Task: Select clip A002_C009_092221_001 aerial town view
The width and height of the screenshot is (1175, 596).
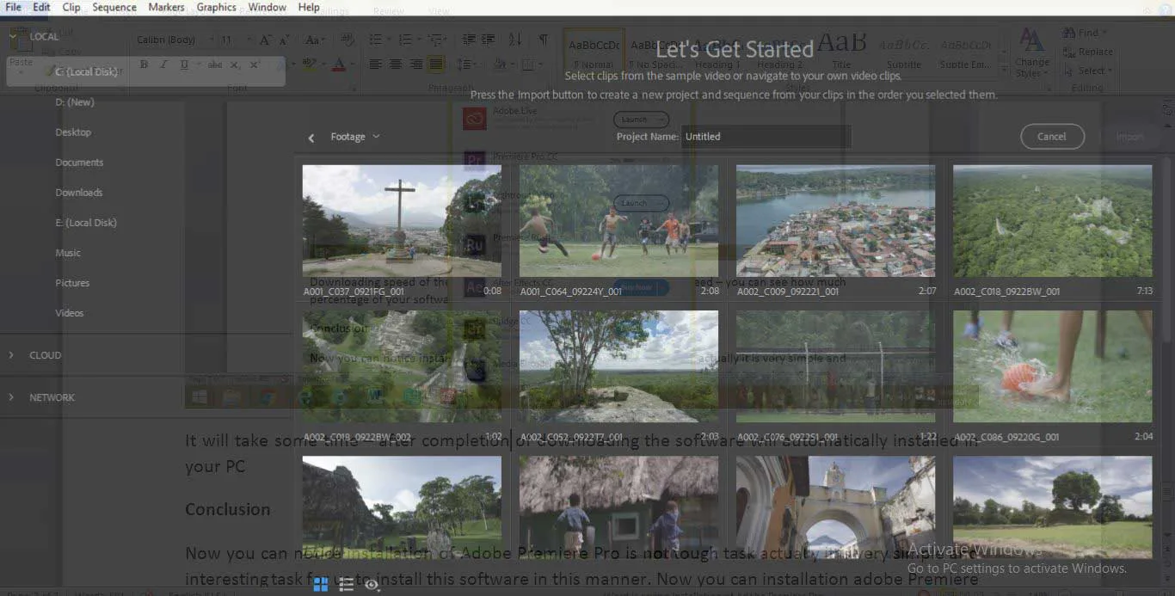Action: tap(835, 221)
